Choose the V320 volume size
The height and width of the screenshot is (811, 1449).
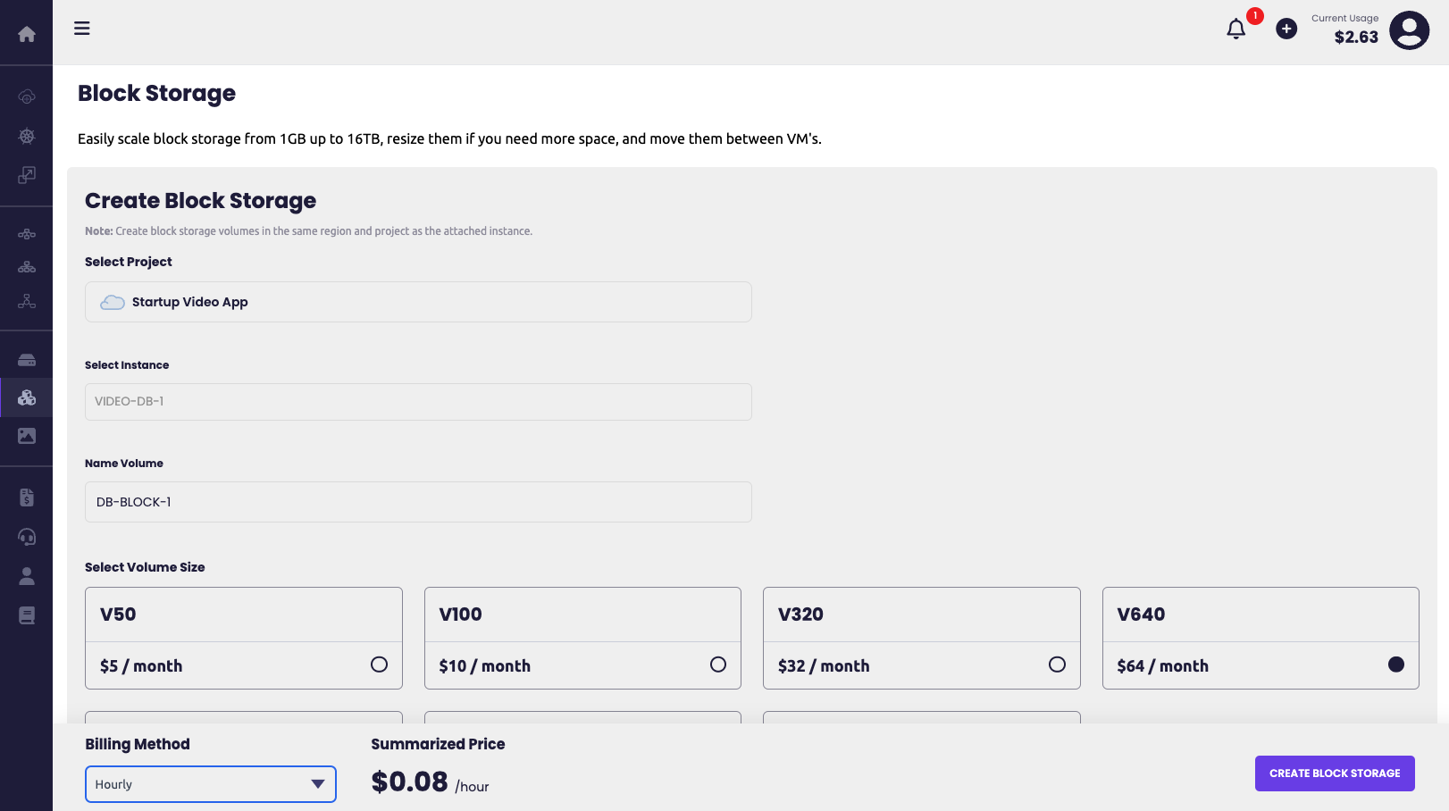coord(1057,665)
